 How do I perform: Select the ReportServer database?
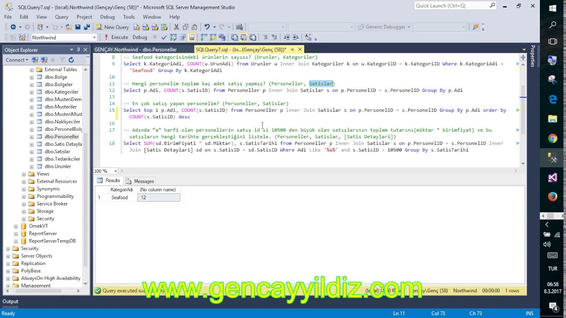tap(42, 234)
